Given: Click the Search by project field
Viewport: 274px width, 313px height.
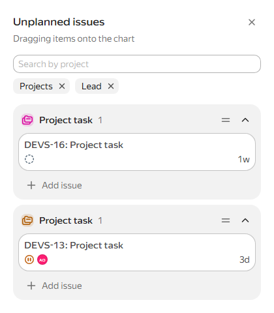Looking at the screenshot, I should pyautogui.click(x=137, y=64).
